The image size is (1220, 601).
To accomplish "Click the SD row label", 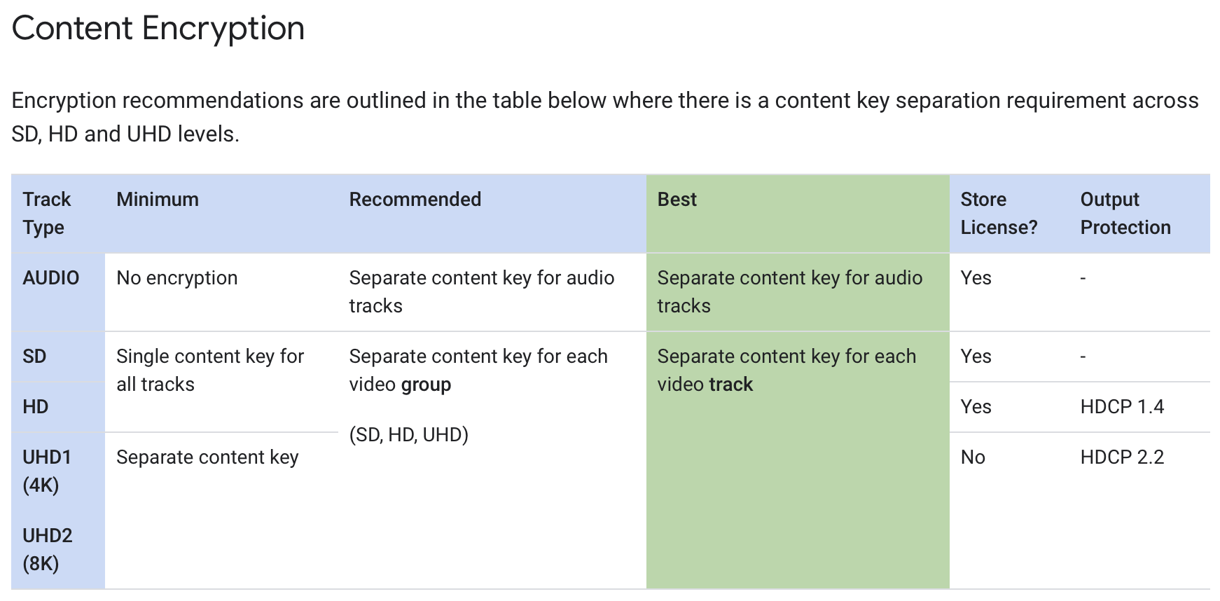I will [x=34, y=357].
